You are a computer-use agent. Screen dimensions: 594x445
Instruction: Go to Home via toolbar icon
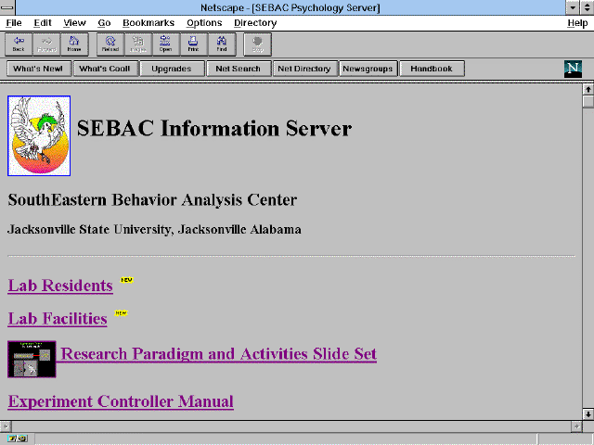coord(74,44)
